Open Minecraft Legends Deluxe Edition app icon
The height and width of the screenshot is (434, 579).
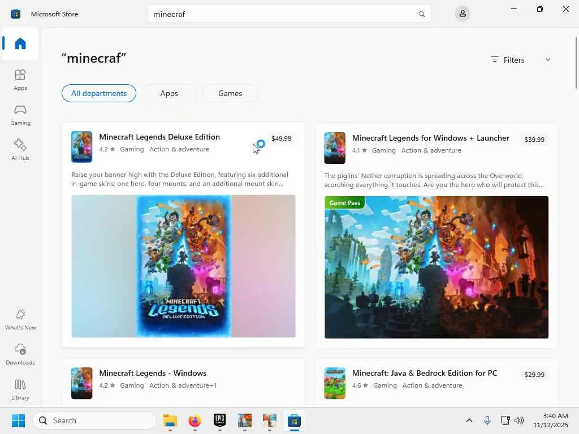coord(81,147)
